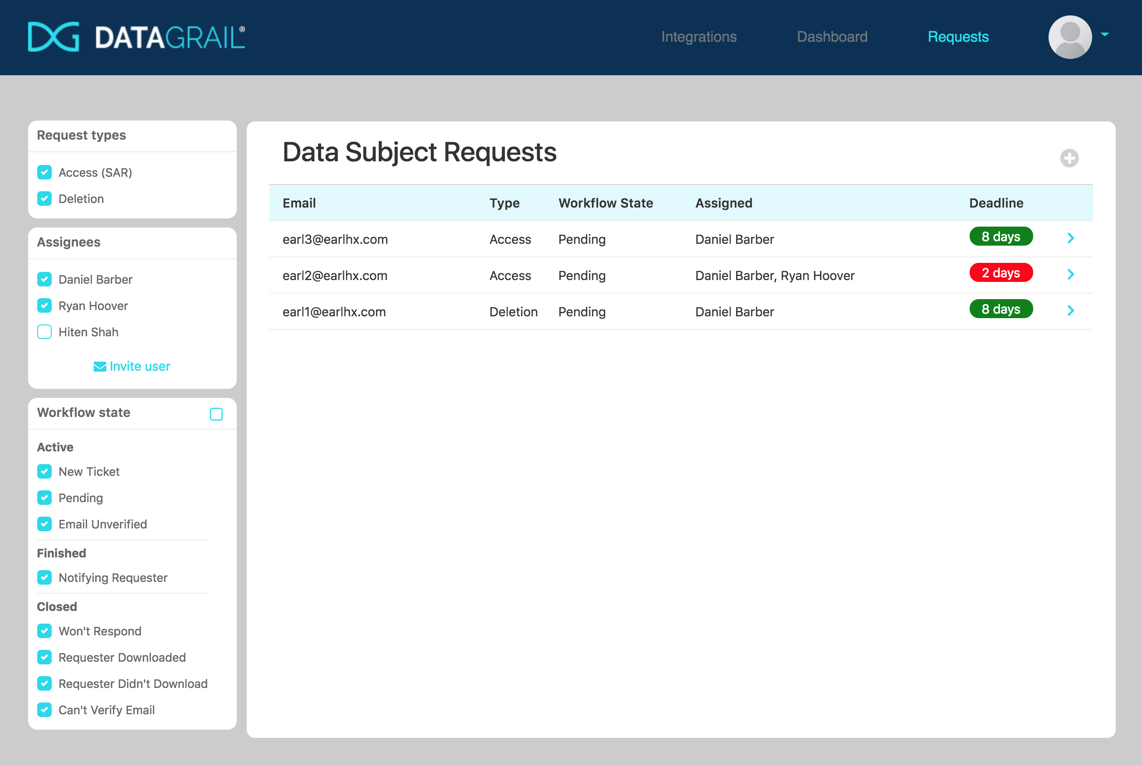Uncheck the Won't Respond closed state
Image resolution: width=1142 pixels, height=765 pixels.
pyautogui.click(x=44, y=631)
